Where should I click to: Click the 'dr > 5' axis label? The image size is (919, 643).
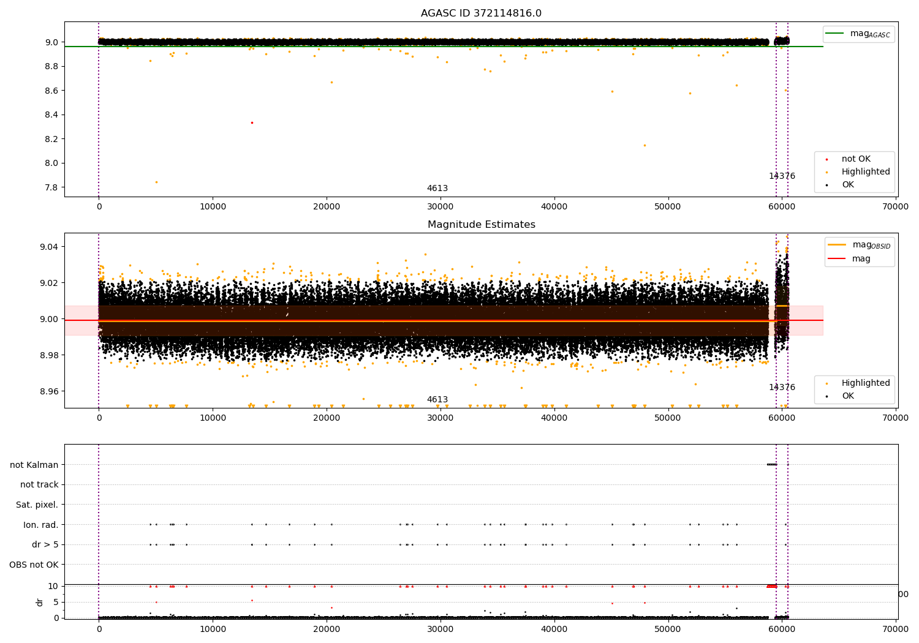click(x=45, y=545)
